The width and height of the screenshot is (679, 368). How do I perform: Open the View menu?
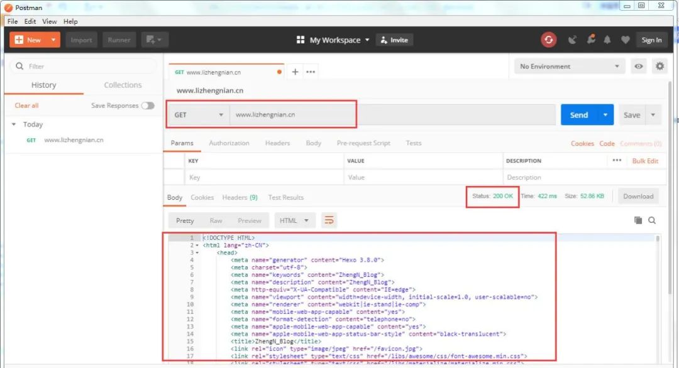(50, 21)
